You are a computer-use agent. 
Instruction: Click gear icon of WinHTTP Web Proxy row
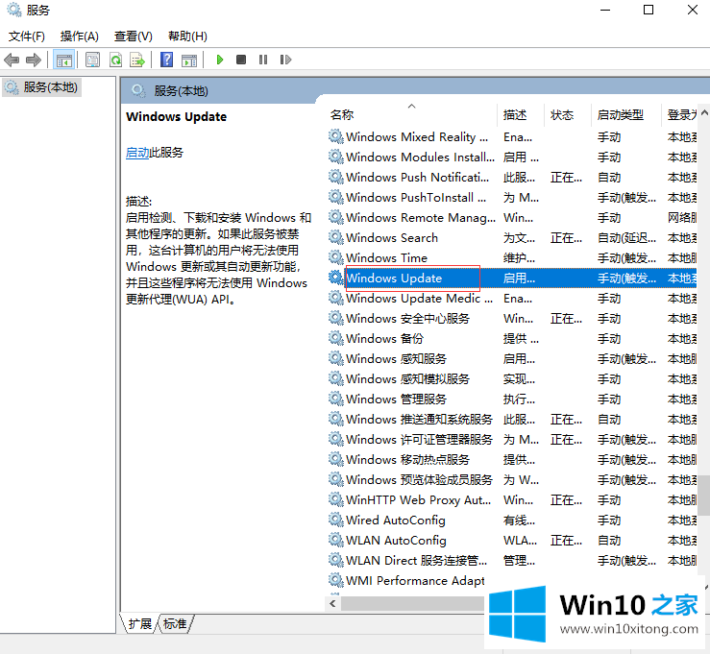(335, 499)
